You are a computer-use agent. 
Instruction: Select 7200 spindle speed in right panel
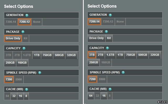92,79
